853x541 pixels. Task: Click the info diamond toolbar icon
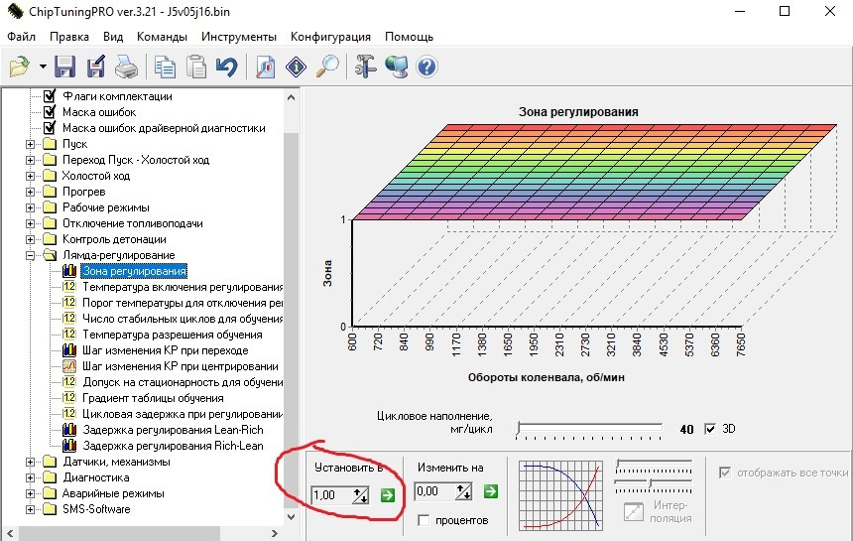296,67
